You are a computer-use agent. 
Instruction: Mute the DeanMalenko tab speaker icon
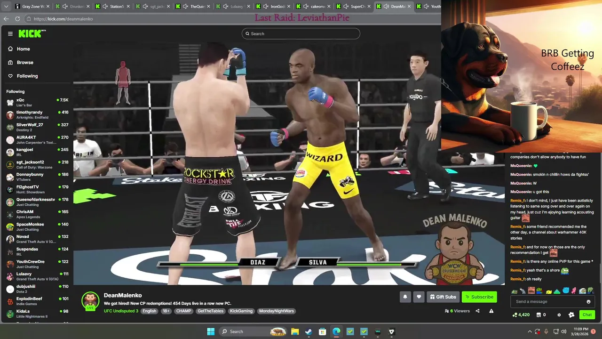pos(386,7)
